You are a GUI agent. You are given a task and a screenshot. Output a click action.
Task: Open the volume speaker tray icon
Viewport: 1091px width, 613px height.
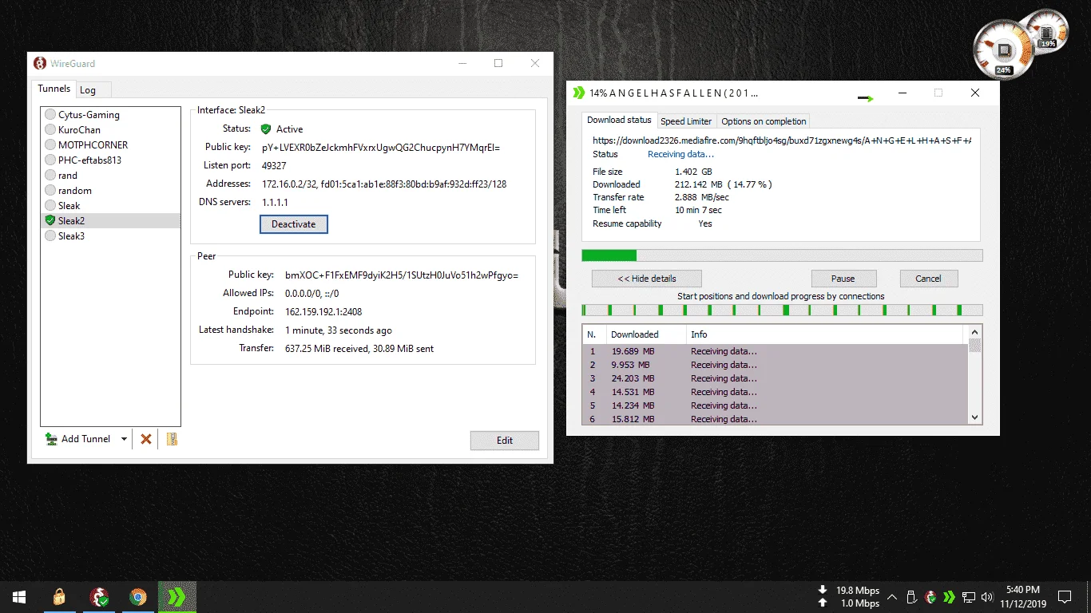coord(987,596)
